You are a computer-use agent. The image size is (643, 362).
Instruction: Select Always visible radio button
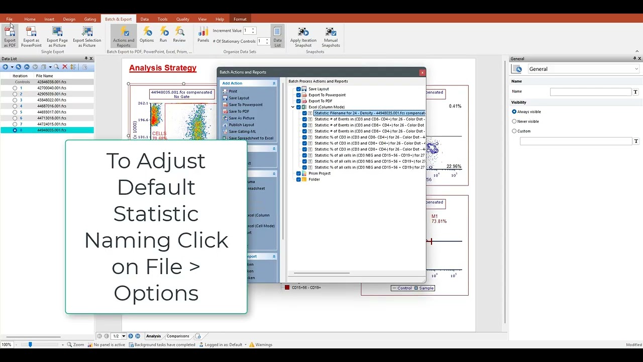click(x=514, y=112)
